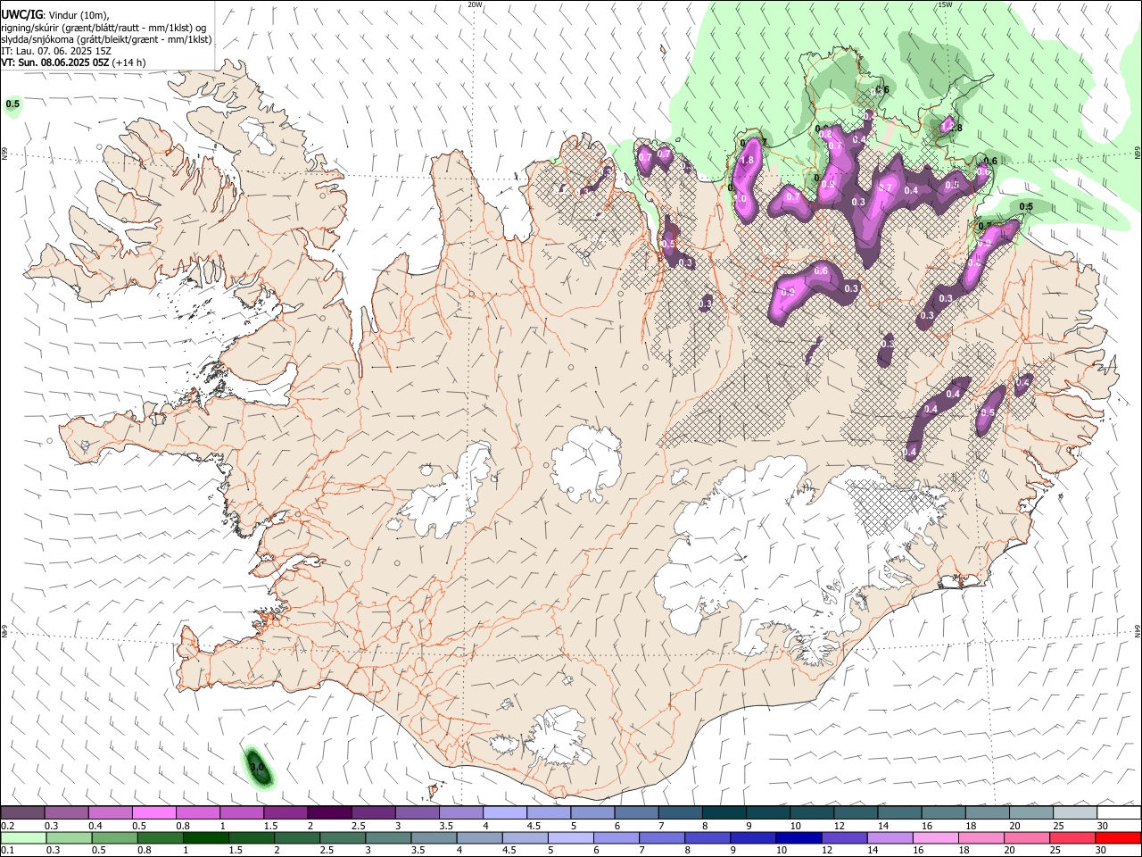Pick the pale grey 25–30 snow legend swatch
1142x857 pixels.
click(1075, 812)
